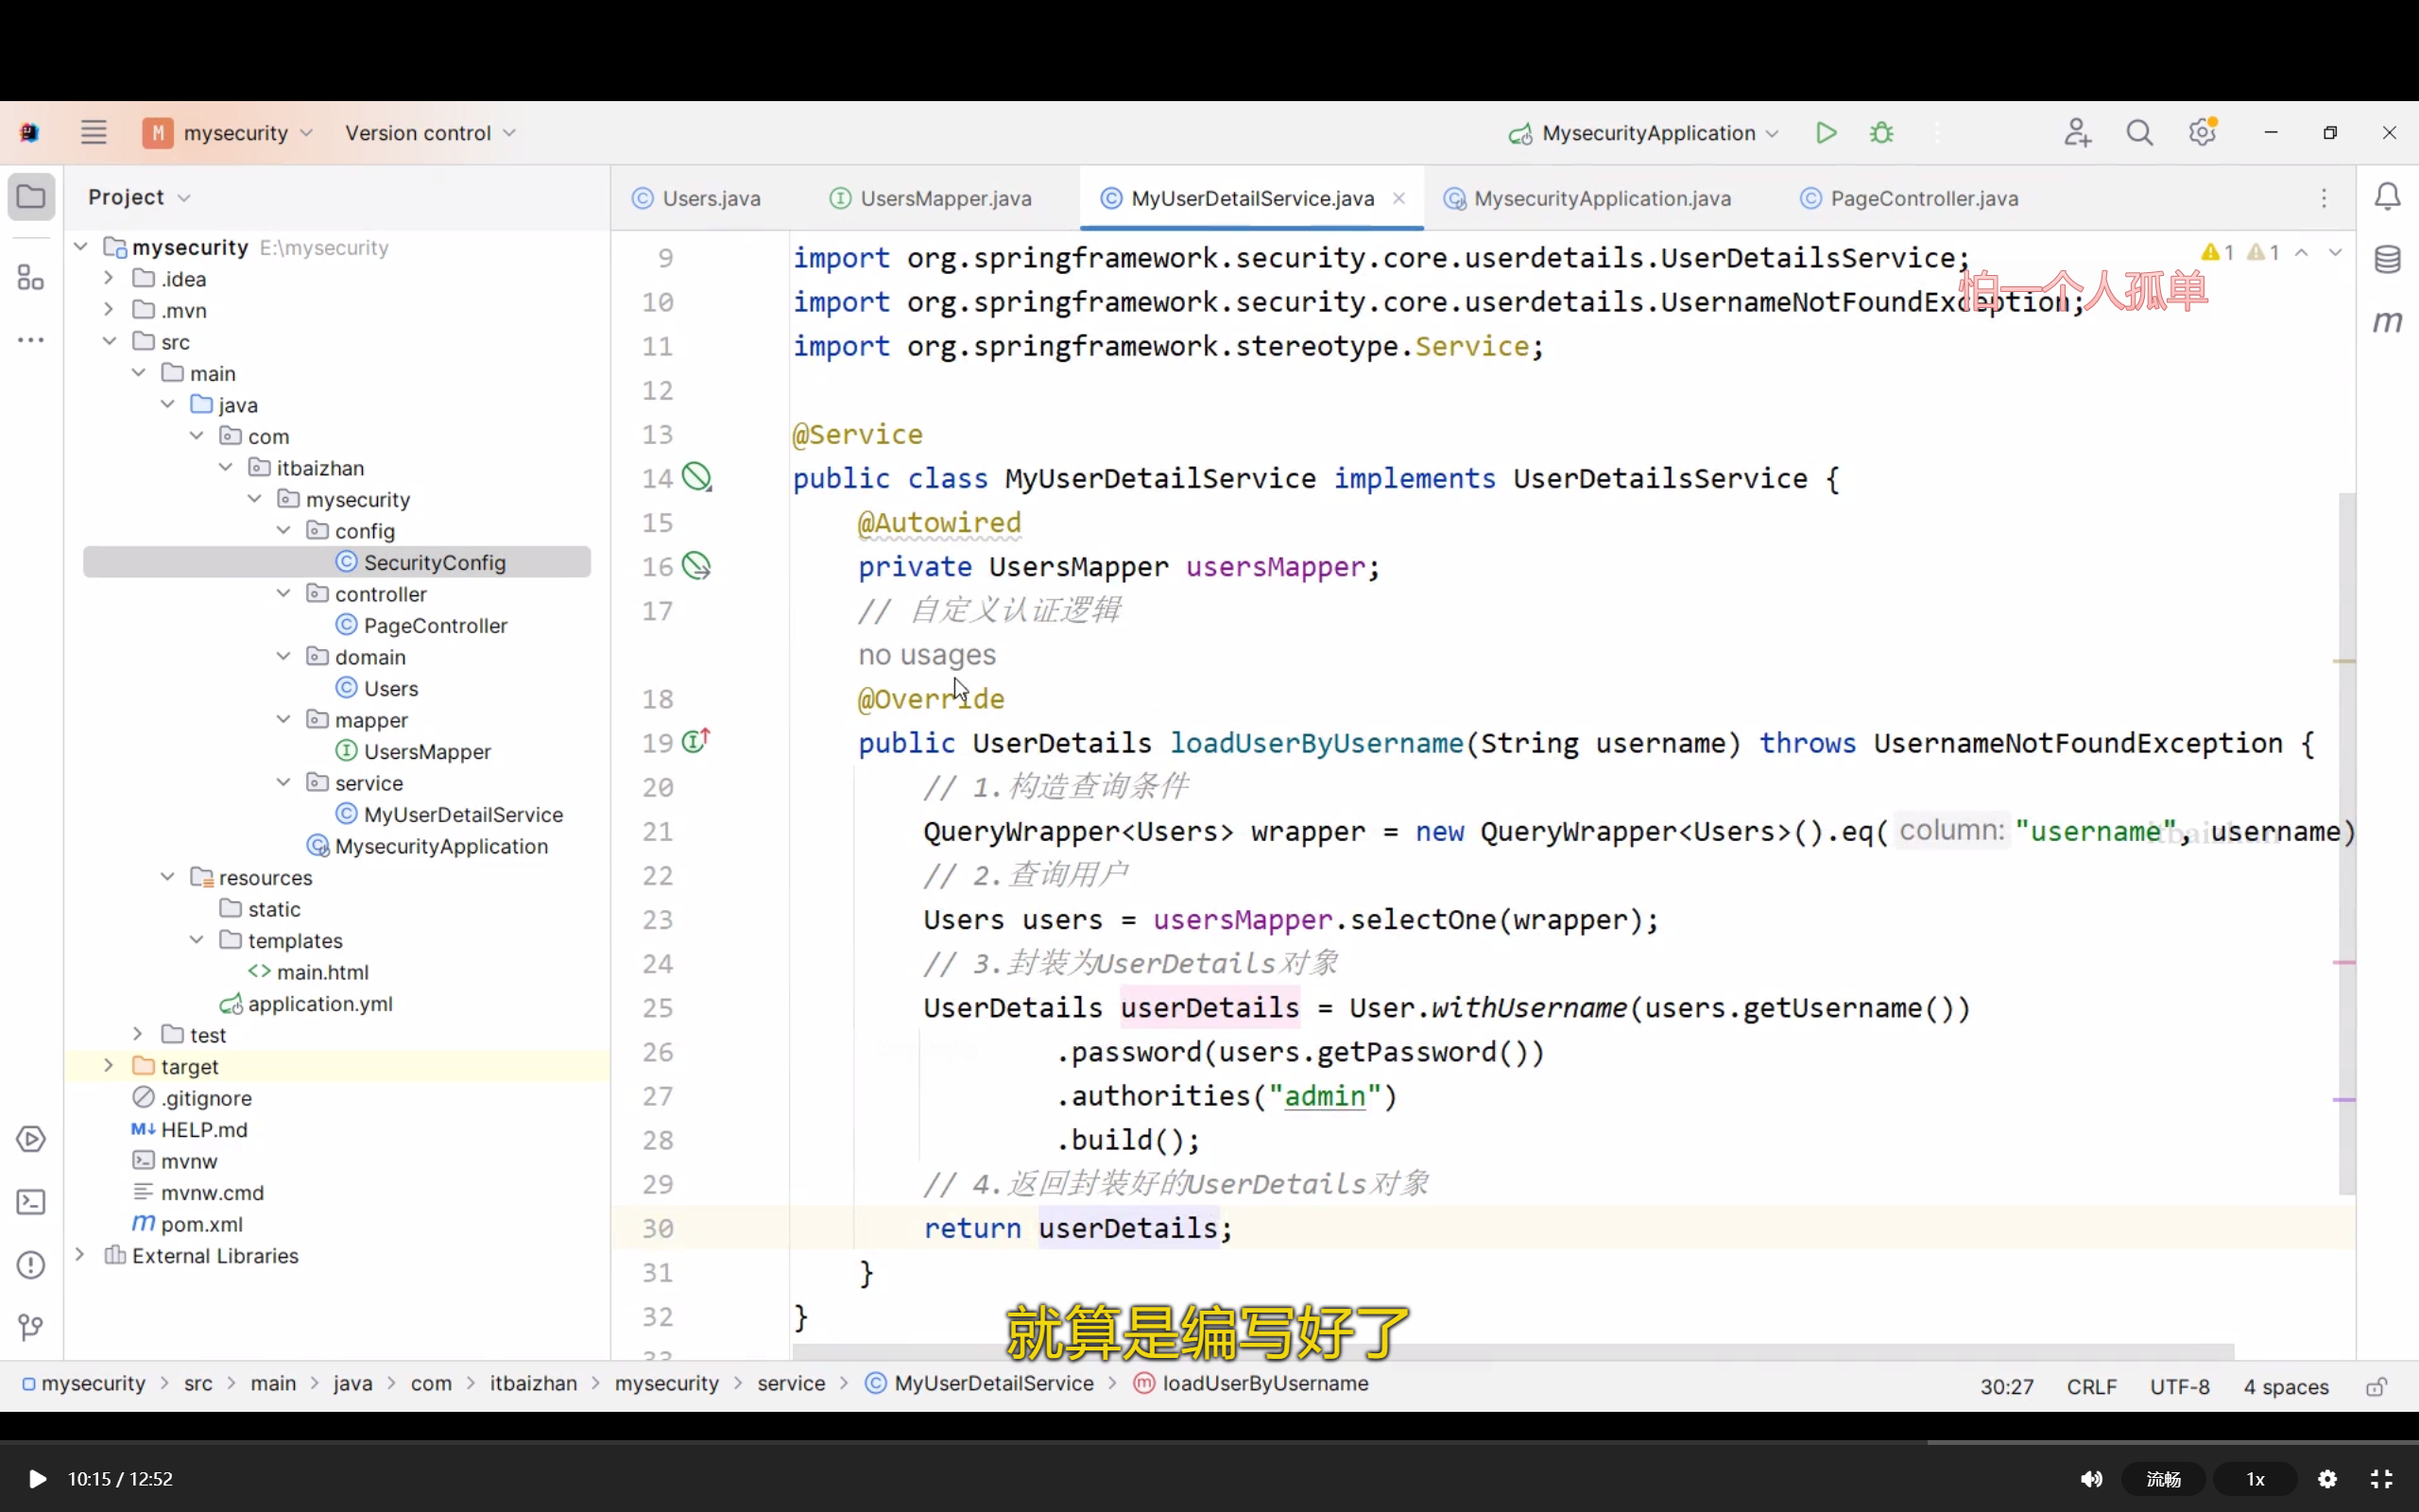Expand the target folder in project tree
Image resolution: width=2419 pixels, height=1512 pixels.
pyautogui.click(x=109, y=1066)
